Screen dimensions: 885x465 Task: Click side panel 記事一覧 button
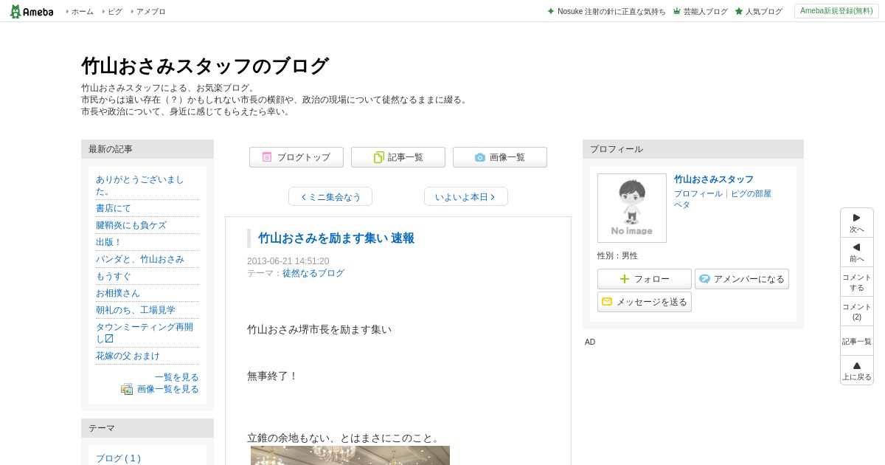click(857, 341)
